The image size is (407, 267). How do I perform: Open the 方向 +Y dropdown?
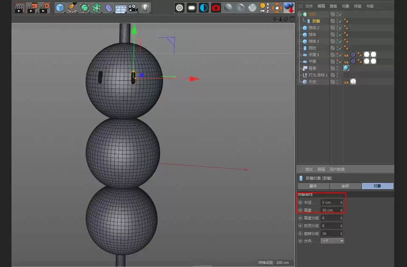(x=332, y=241)
